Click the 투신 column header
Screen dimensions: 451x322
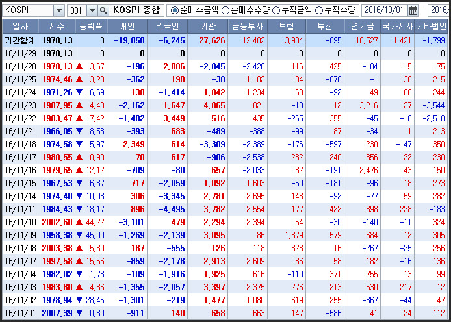325,27
